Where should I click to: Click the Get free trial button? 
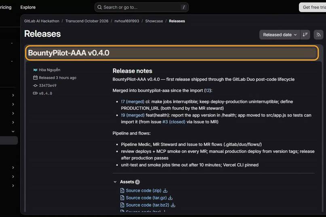313,7
